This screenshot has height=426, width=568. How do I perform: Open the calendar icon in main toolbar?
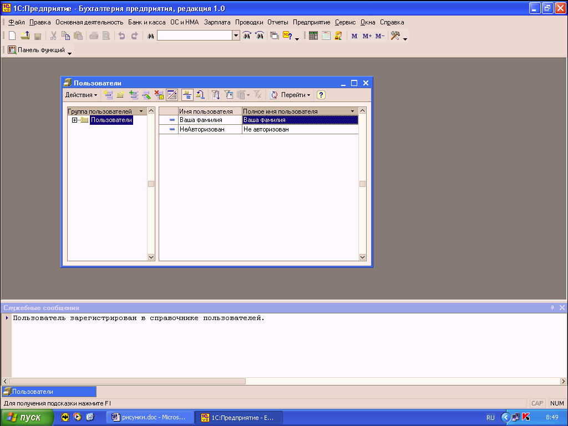pos(326,35)
